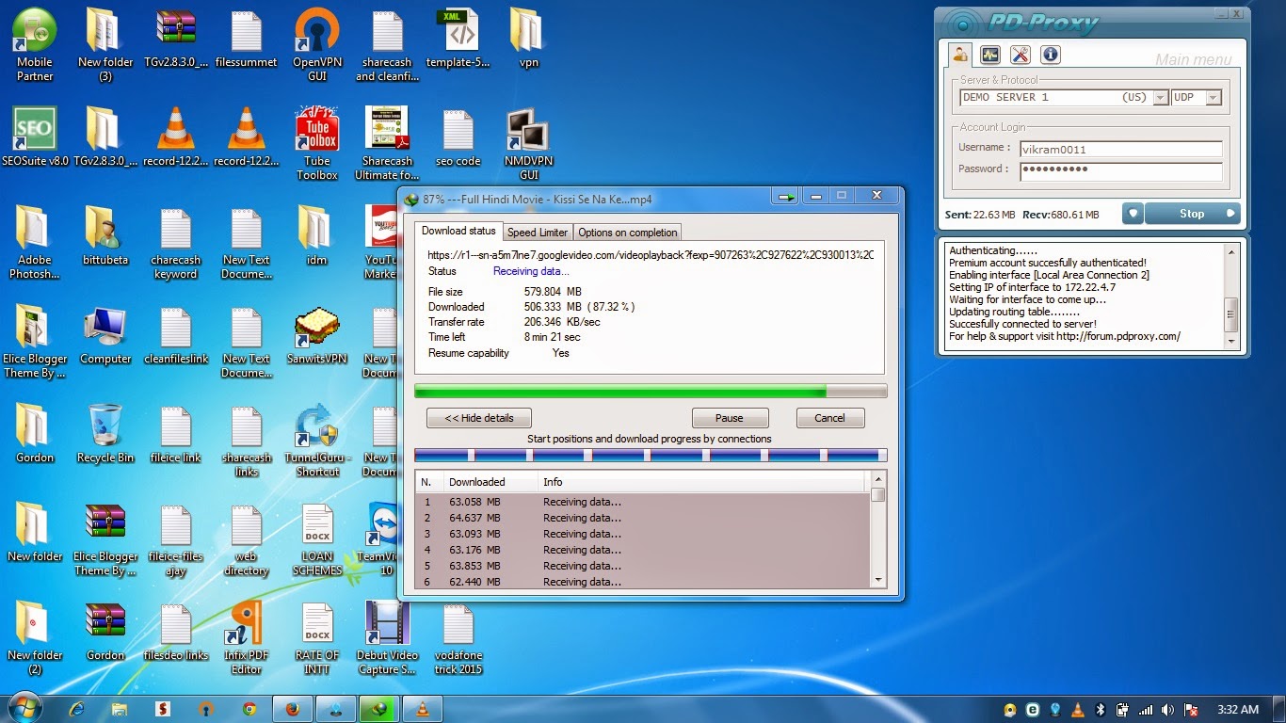
Task: Select the Computer desktop icon
Action: (105, 336)
